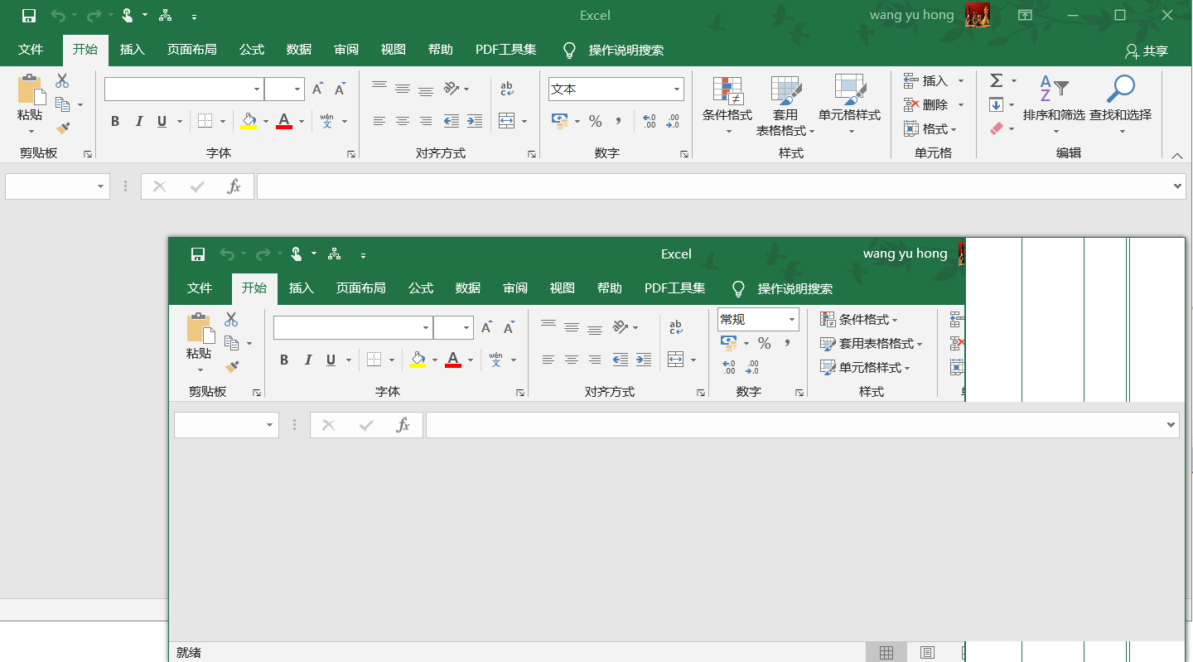Screen dimensions: 1193x662
Task: Decrease font size in back window
Action: 340,89
